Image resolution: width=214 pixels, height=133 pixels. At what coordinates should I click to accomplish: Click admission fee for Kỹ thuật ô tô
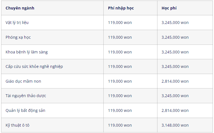[x=120, y=125]
